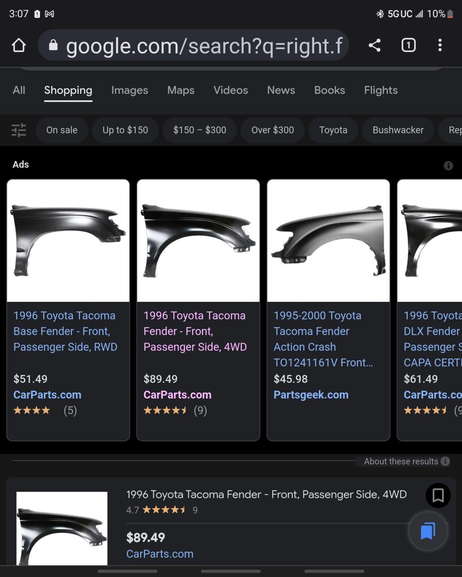Open the Maps tab
Screen dimensions: 462x577
tap(181, 90)
